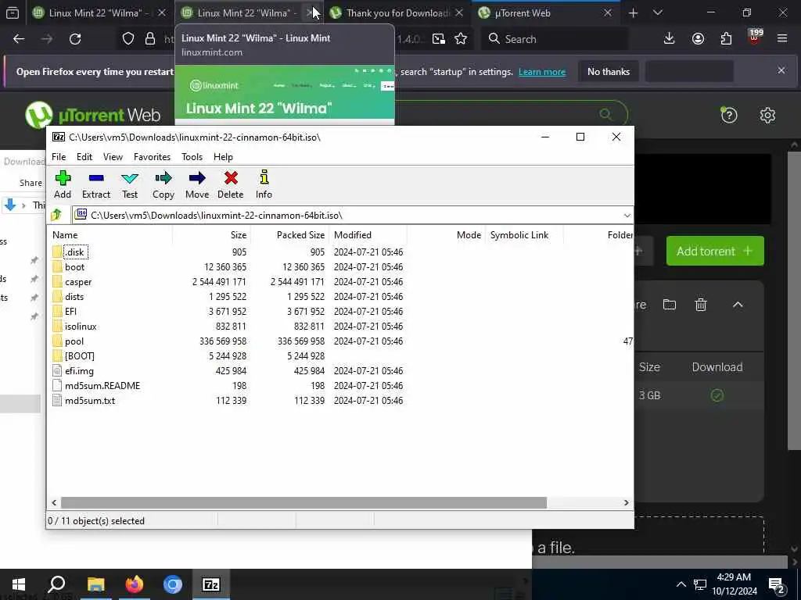Screen dimensions: 801x600
Task: Expand the 7-Zip address path dropdown
Action: pyautogui.click(x=627, y=216)
